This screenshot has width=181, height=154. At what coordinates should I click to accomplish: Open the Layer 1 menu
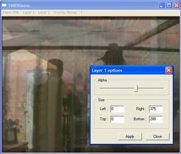29,12
